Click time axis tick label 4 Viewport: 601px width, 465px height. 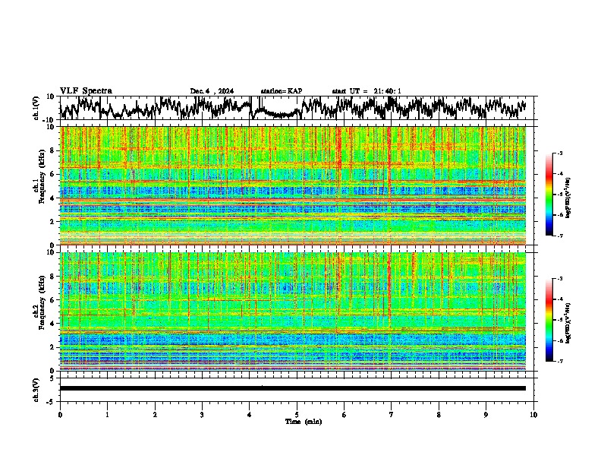coord(250,415)
